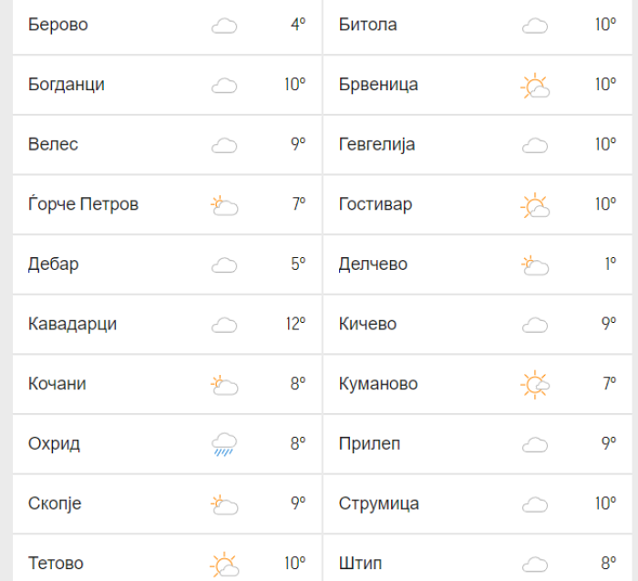Click the sun-cloud icon for Ѓорче Петров
This screenshot has width=638, height=581.
(x=224, y=205)
